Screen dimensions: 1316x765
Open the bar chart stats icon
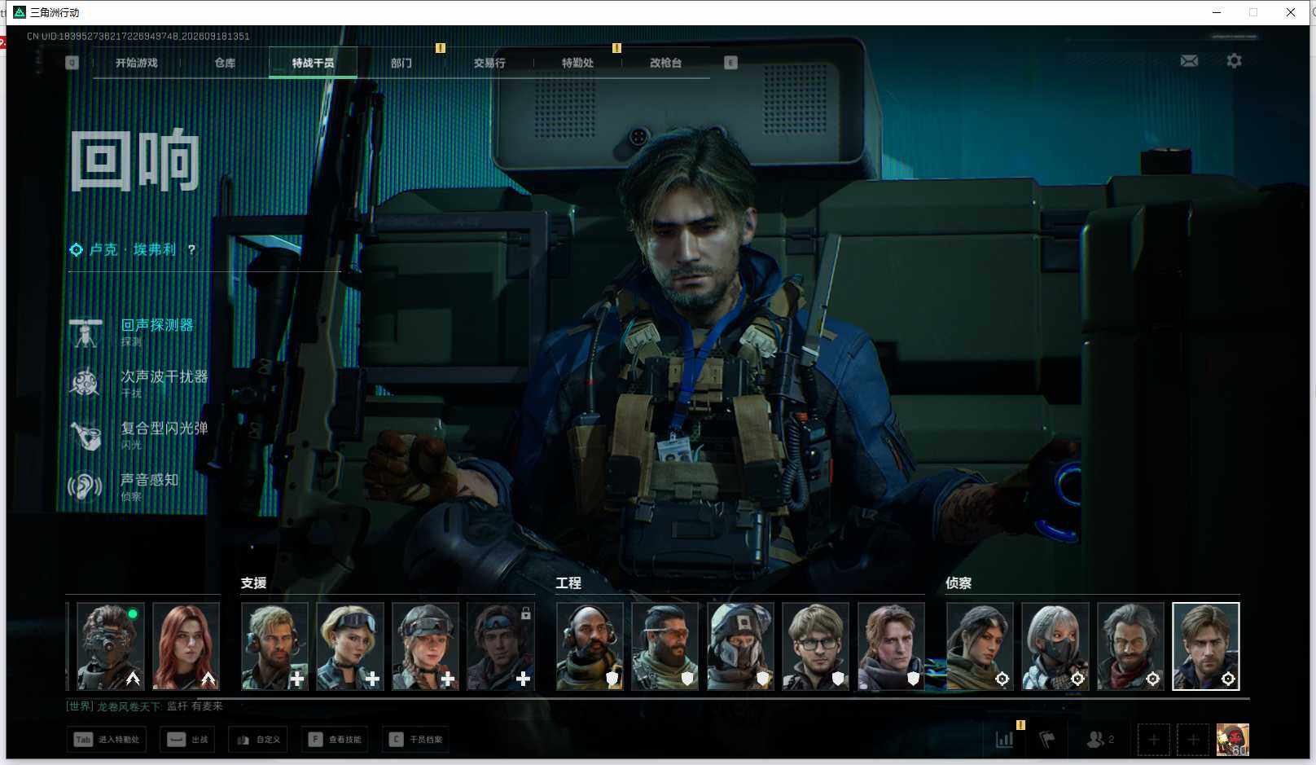1005,739
